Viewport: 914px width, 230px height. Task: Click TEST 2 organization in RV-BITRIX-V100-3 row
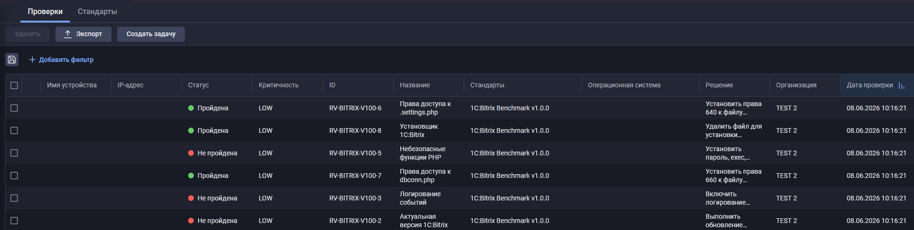click(787, 198)
